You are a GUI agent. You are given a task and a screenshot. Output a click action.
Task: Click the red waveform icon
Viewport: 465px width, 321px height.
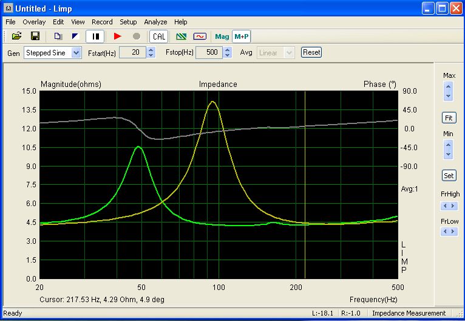200,36
